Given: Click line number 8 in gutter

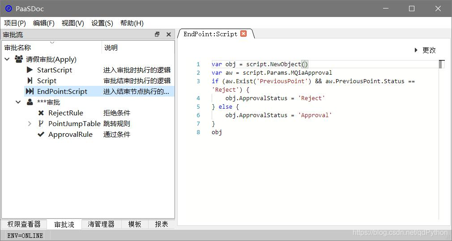Looking at the screenshot, I should [x=198, y=132].
